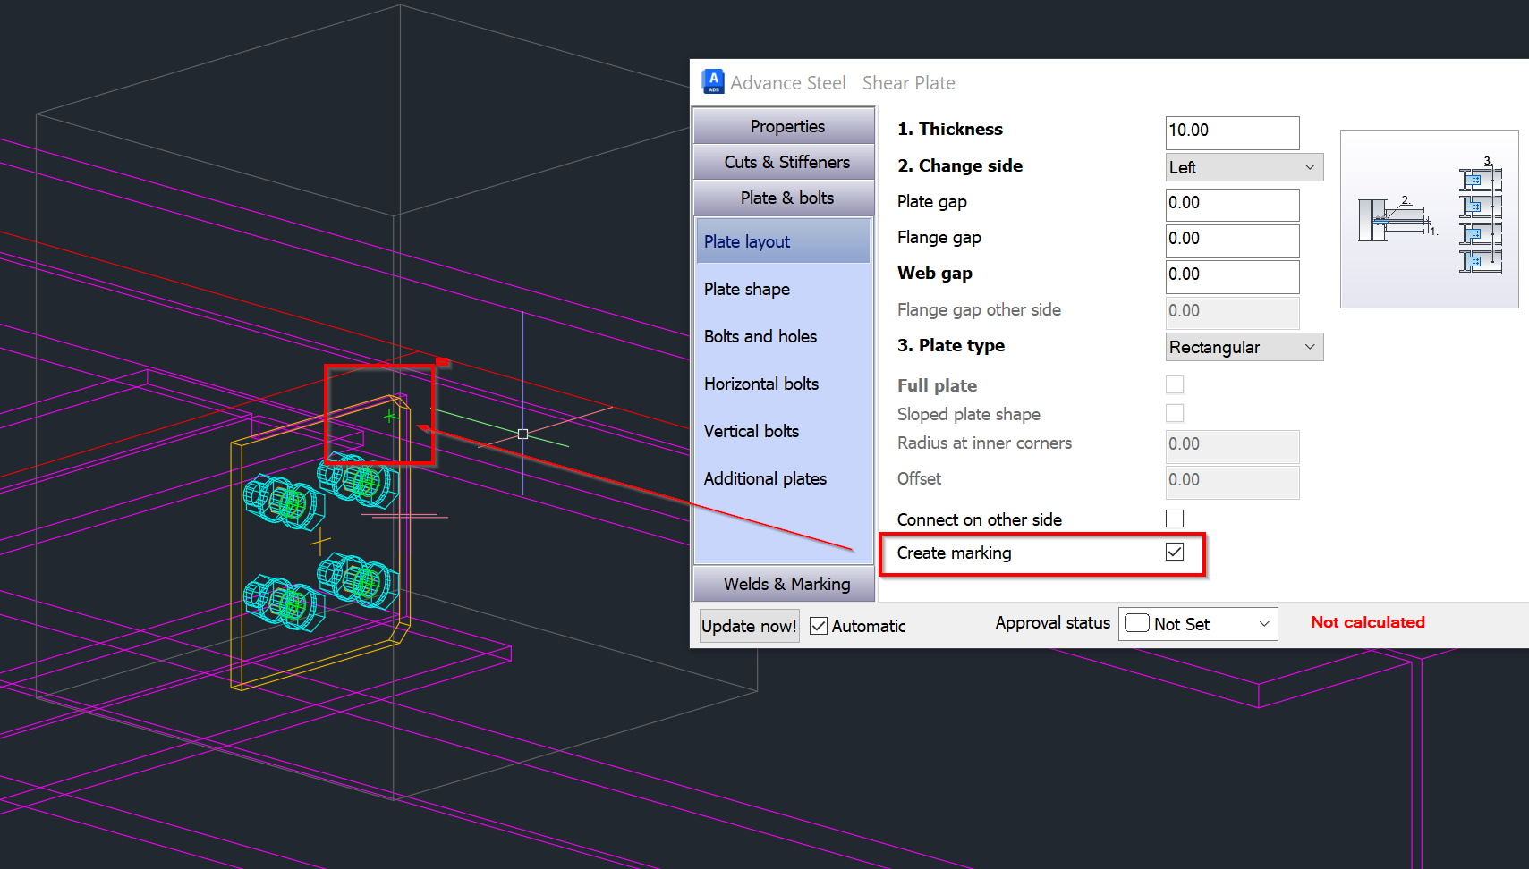This screenshot has width=1529, height=869.
Task: Click inside the Thickness value field
Action: click(x=1232, y=132)
